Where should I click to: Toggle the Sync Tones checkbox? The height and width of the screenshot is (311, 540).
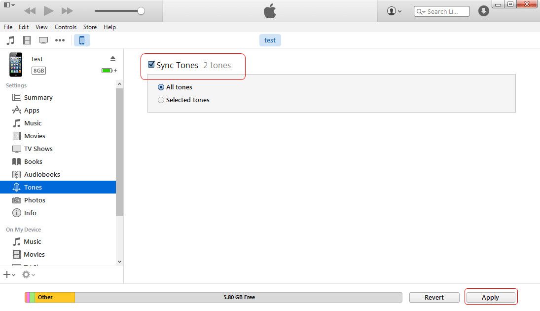coord(151,65)
